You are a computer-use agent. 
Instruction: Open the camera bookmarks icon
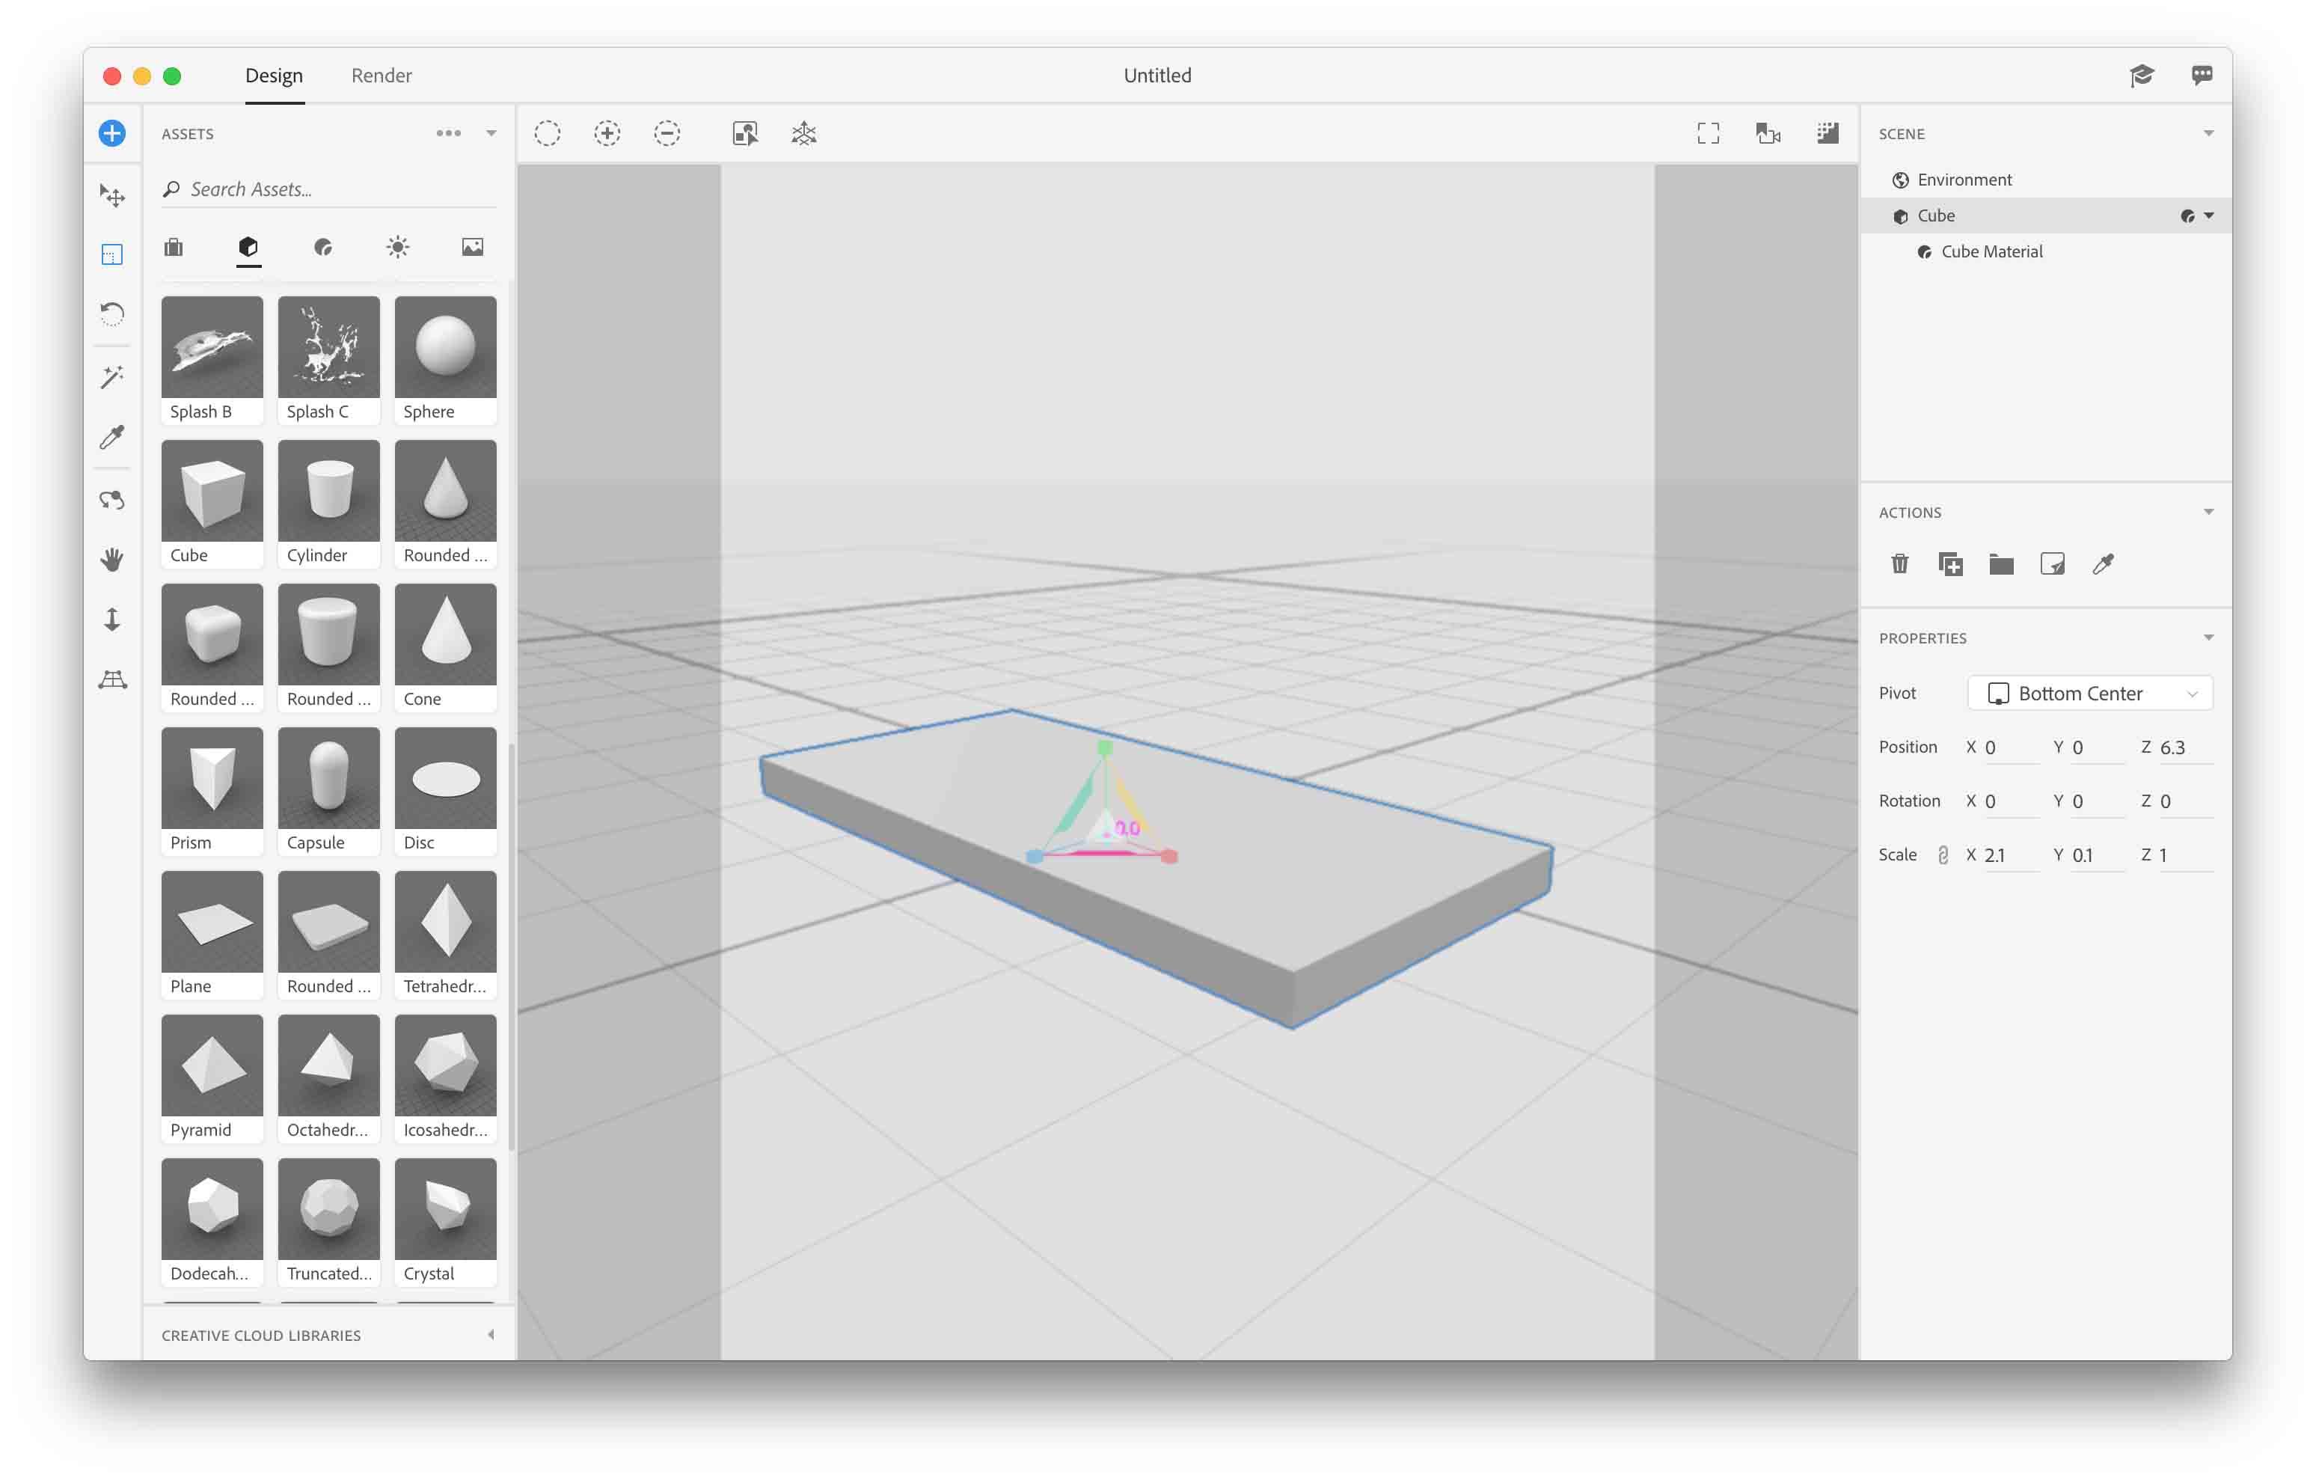pyautogui.click(x=1768, y=134)
